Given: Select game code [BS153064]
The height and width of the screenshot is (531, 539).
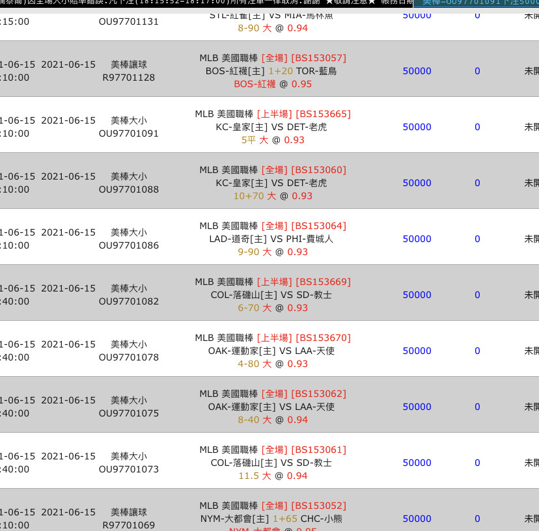Looking at the screenshot, I should point(319,226).
